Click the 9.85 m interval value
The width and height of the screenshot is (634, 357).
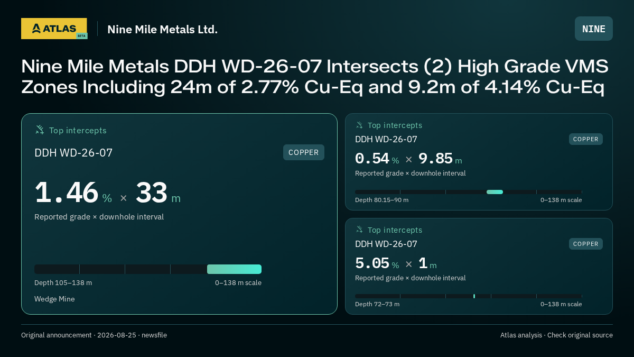coord(440,159)
